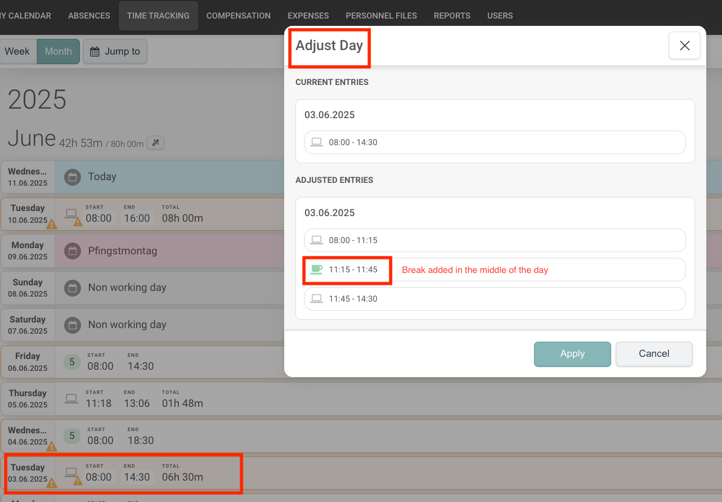722x502 pixels.
Task: Click laptop icon in Tuesday 03.06.2025 row
Action: (71, 472)
